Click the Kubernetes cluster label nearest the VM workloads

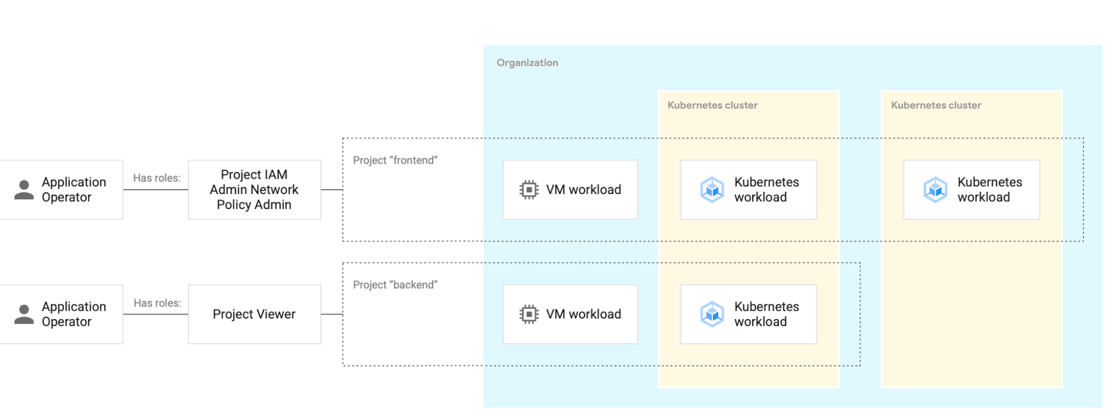pyautogui.click(x=712, y=105)
